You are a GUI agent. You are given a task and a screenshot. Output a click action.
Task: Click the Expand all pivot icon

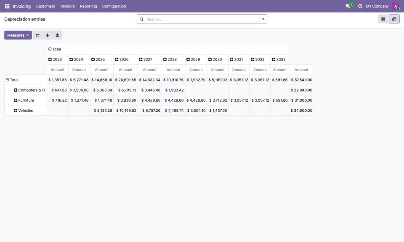48,35
